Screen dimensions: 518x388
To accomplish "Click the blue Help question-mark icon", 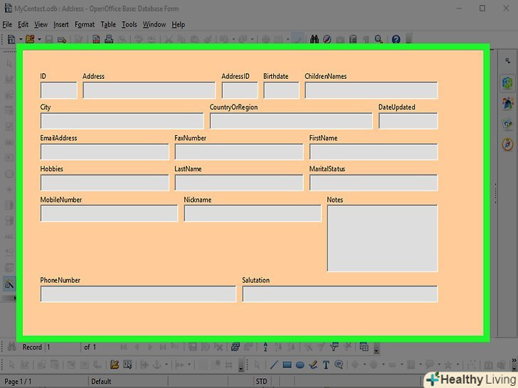I will point(396,39).
